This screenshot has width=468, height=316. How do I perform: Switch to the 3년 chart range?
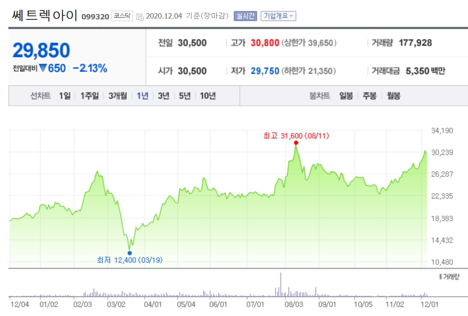tap(164, 96)
